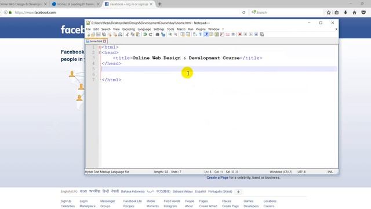The height and width of the screenshot is (209, 371).
Task: Click the browser home icon
Action: click(354, 13)
